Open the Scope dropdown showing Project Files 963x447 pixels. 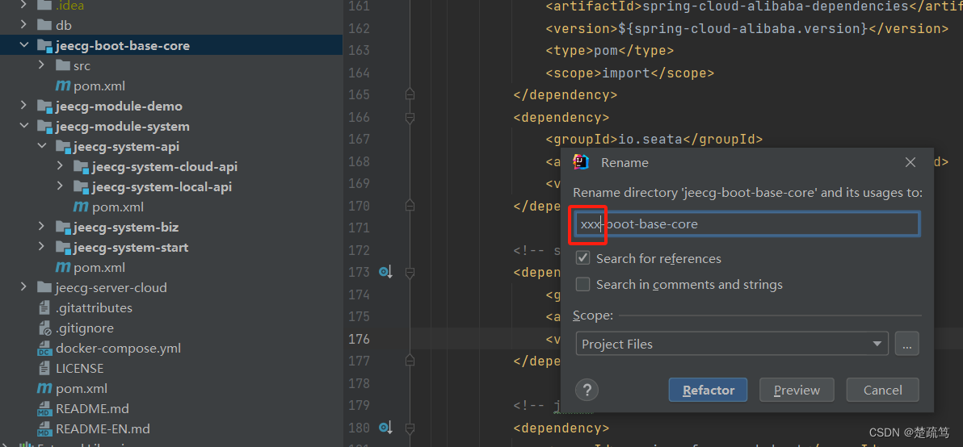[x=731, y=344]
